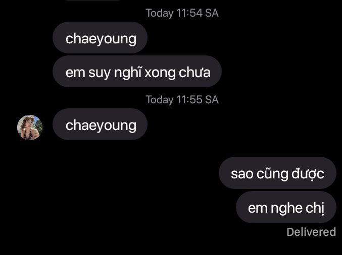This screenshot has height=255, width=342.
Task: Tap the word 'cũng' in the sent bubble
Action: 272,174
